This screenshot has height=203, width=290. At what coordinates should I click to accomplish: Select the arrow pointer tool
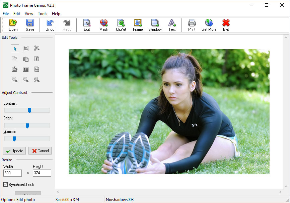tap(15, 48)
